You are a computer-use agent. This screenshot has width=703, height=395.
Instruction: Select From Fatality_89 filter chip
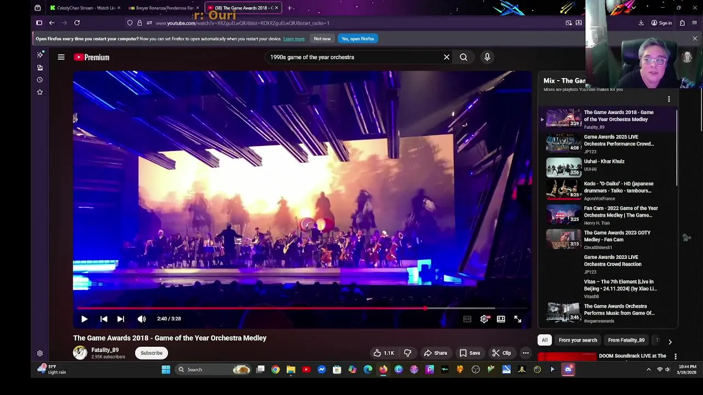(626, 340)
